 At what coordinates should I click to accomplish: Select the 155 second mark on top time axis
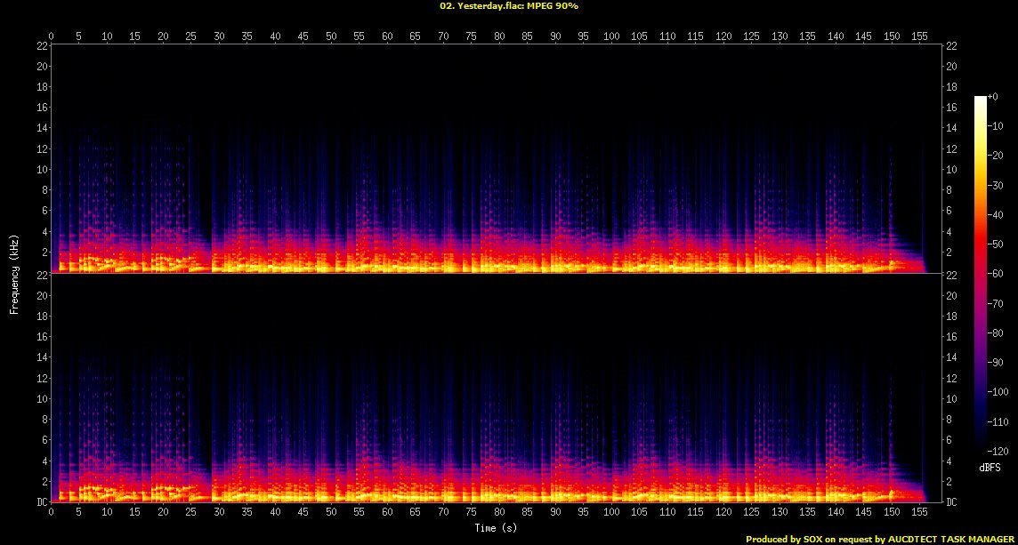click(x=919, y=36)
